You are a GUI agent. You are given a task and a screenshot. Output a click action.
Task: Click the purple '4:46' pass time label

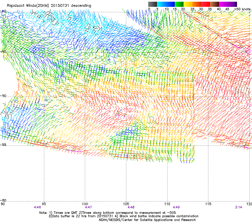37,207
